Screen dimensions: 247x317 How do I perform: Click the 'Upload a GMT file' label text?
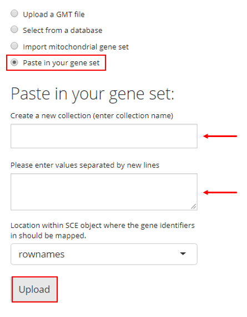54,14
